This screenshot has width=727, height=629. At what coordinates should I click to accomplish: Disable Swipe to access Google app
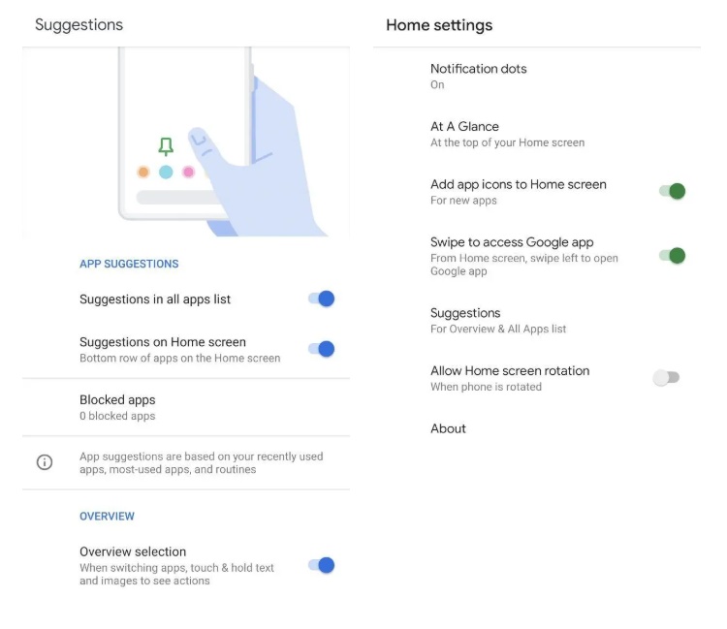(x=673, y=256)
